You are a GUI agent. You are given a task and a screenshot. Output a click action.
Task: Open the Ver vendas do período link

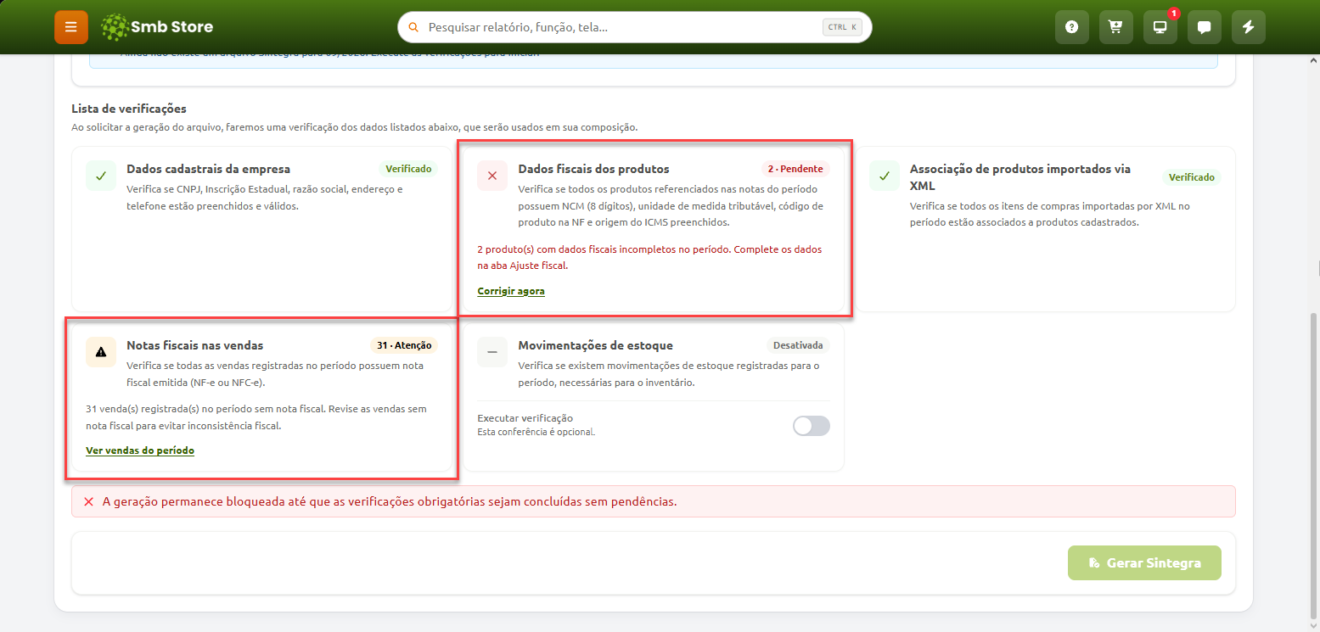140,450
